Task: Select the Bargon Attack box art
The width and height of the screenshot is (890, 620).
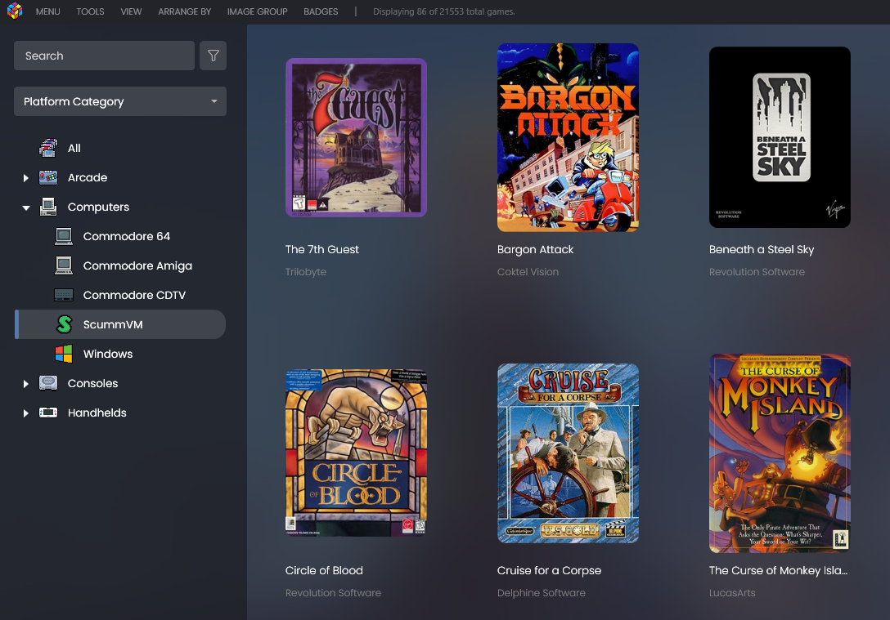Action: 569,138
